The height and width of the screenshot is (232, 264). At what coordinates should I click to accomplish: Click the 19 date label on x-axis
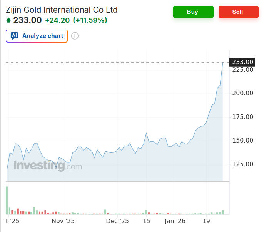pyautogui.click(x=206, y=221)
